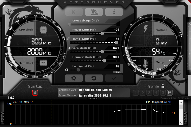The image size is (191, 127).
Task: Click the Core Clock value 1420
Action: click(116, 48)
